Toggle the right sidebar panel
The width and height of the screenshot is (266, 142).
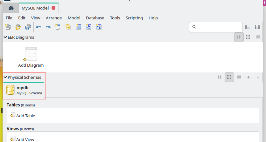(x=258, y=27)
